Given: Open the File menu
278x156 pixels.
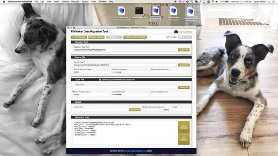Looking at the screenshot, I should (36, 2).
